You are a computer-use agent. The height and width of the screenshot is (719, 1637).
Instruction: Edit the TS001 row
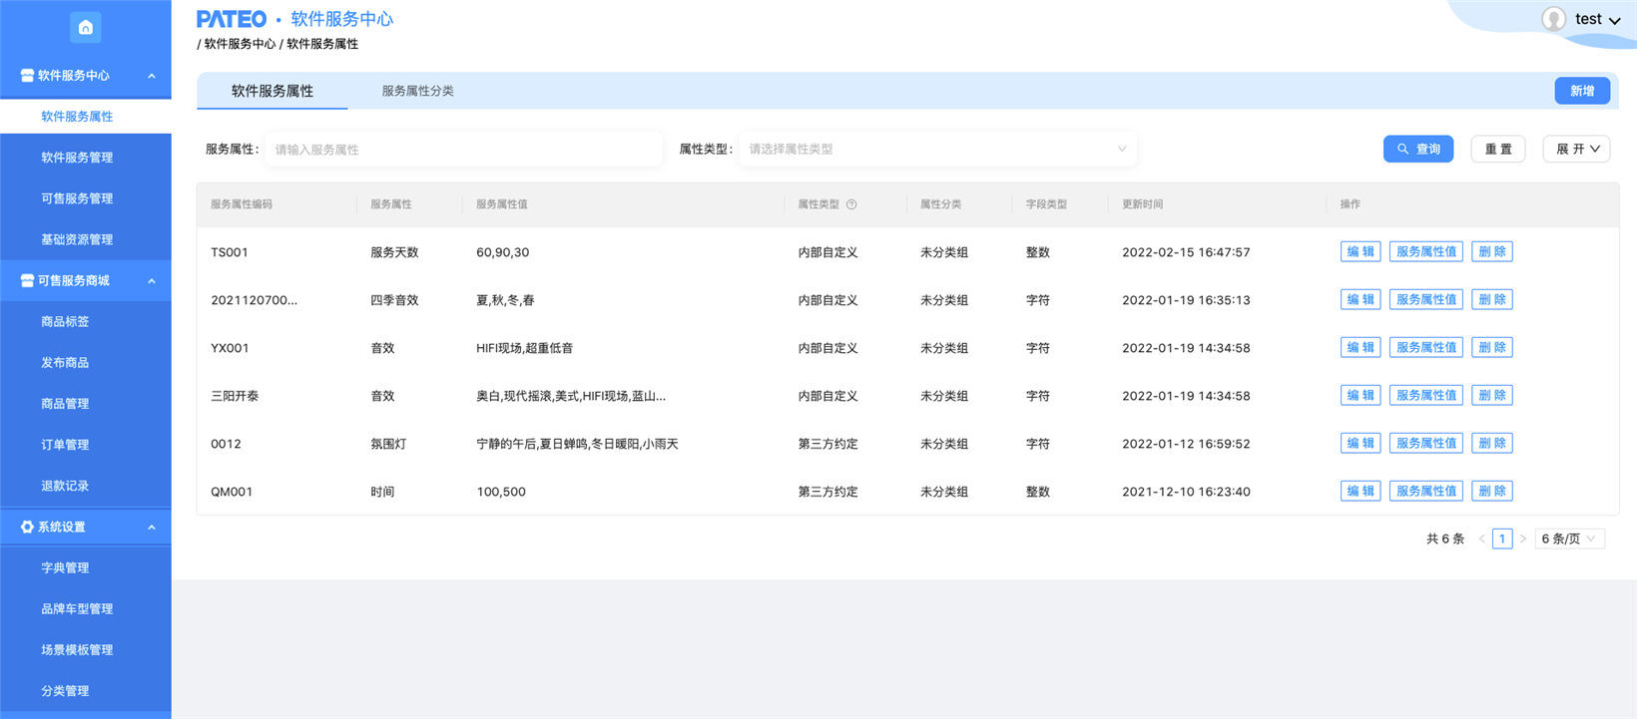tap(1361, 252)
